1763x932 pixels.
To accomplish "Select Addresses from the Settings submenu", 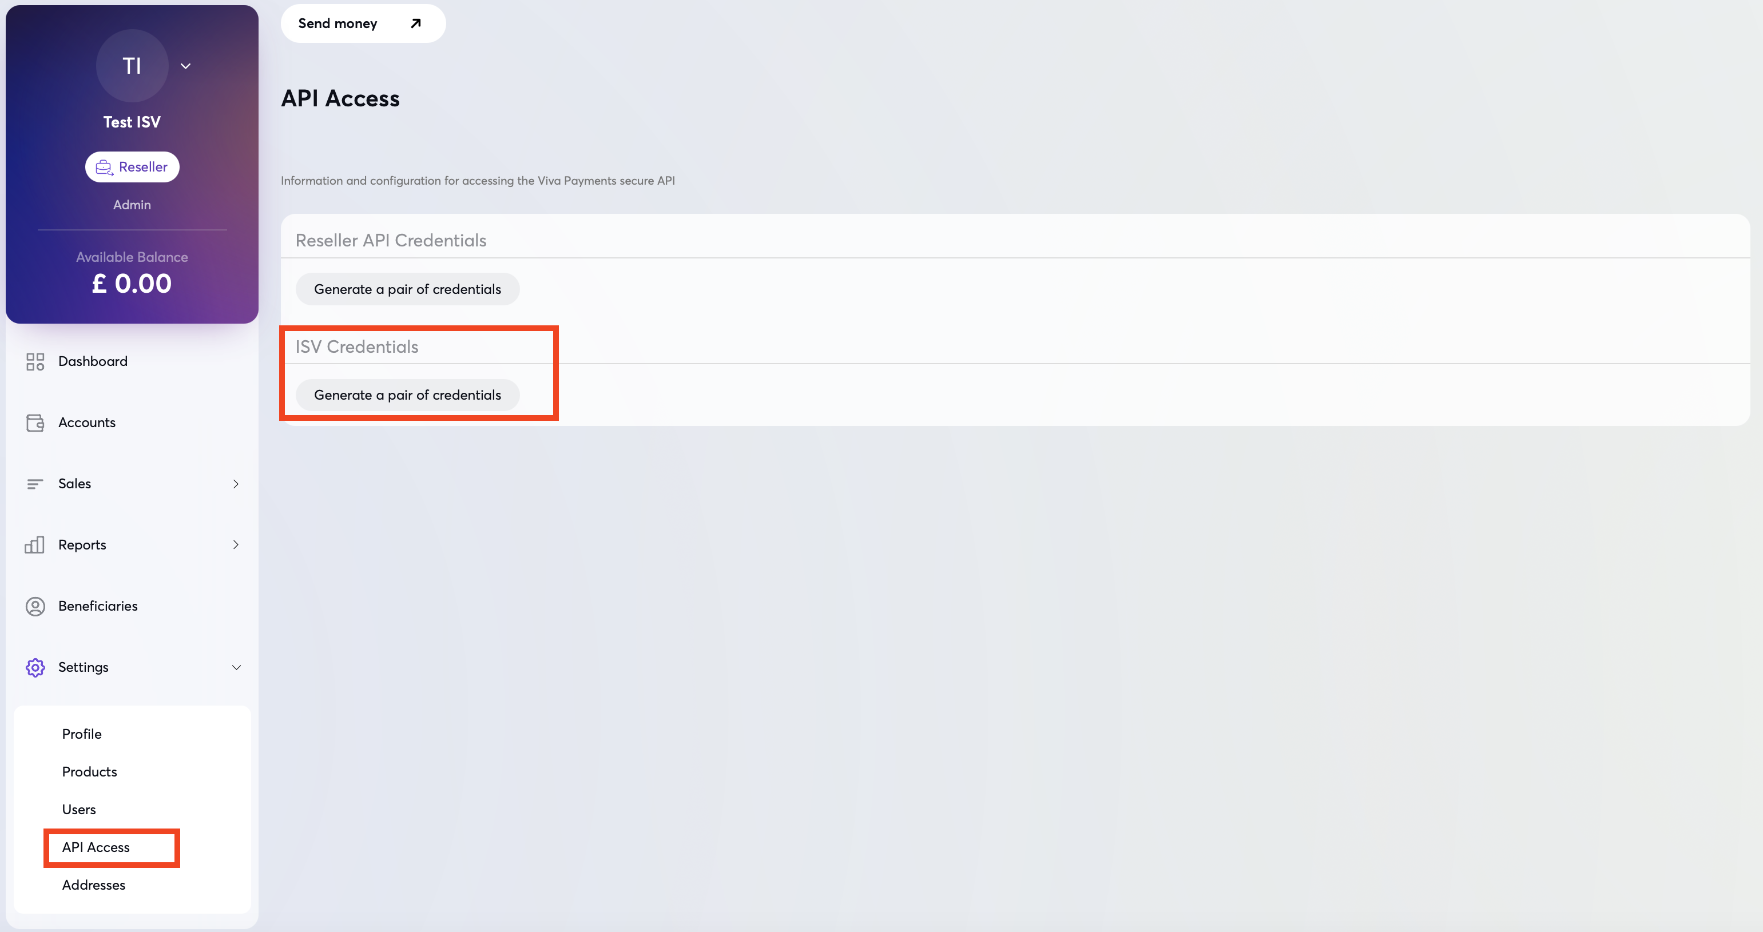I will pyautogui.click(x=93, y=885).
